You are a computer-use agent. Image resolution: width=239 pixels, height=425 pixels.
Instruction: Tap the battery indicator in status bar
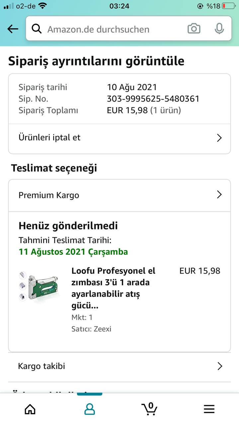click(228, 6)
